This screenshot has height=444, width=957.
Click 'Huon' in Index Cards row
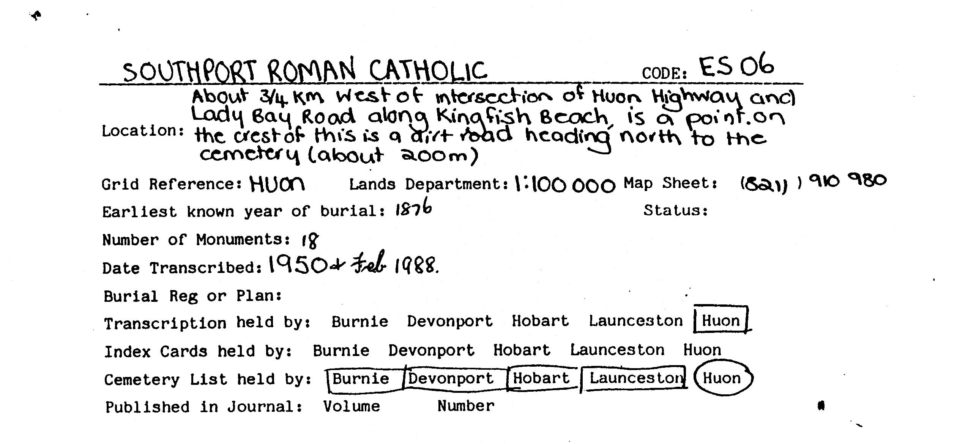[702, 350]
